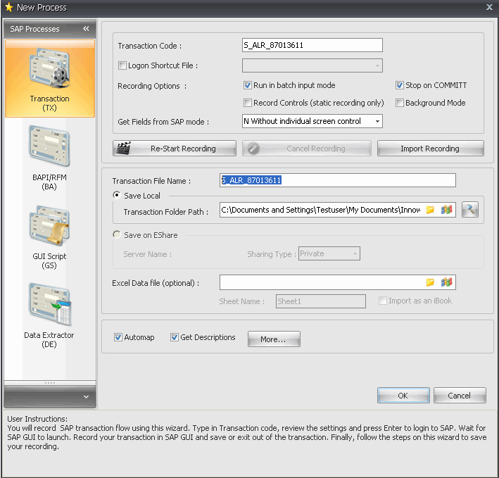Disable Run in batch input mode checkbox
This screenshot has height=478, width=499.
coord(248,85)
